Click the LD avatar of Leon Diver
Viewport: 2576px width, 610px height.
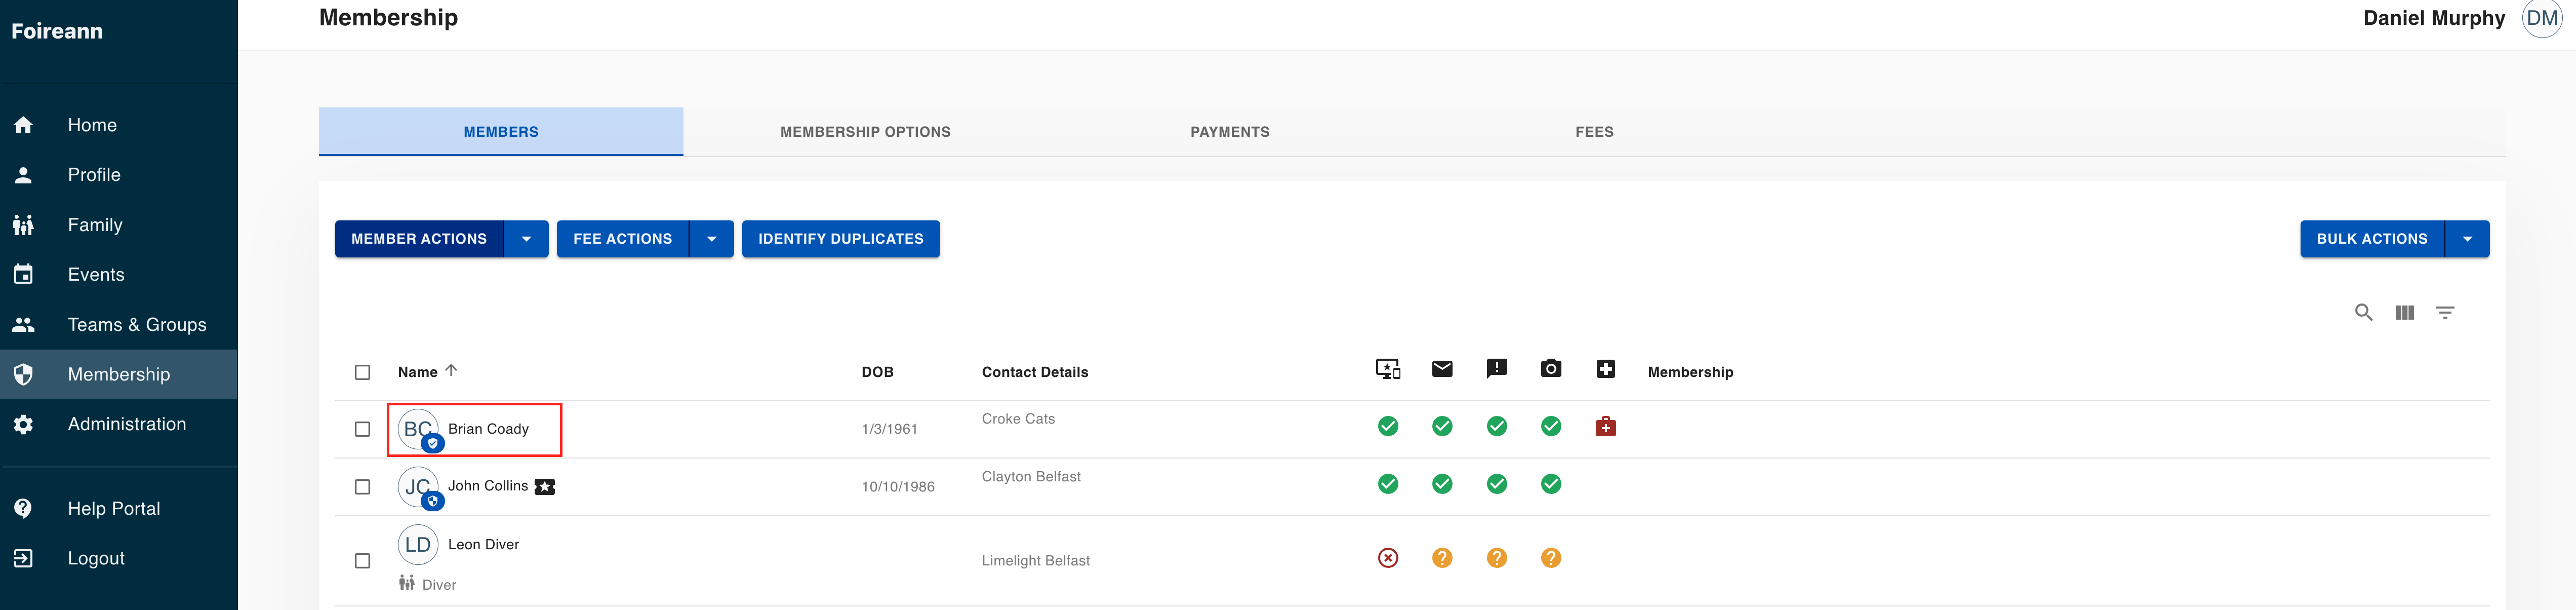click(x=418, y=545)
